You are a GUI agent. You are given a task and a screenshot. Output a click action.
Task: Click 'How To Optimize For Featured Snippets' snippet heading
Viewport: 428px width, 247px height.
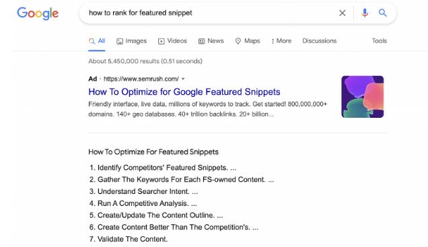pyautogui.click(x=153, y=151)
